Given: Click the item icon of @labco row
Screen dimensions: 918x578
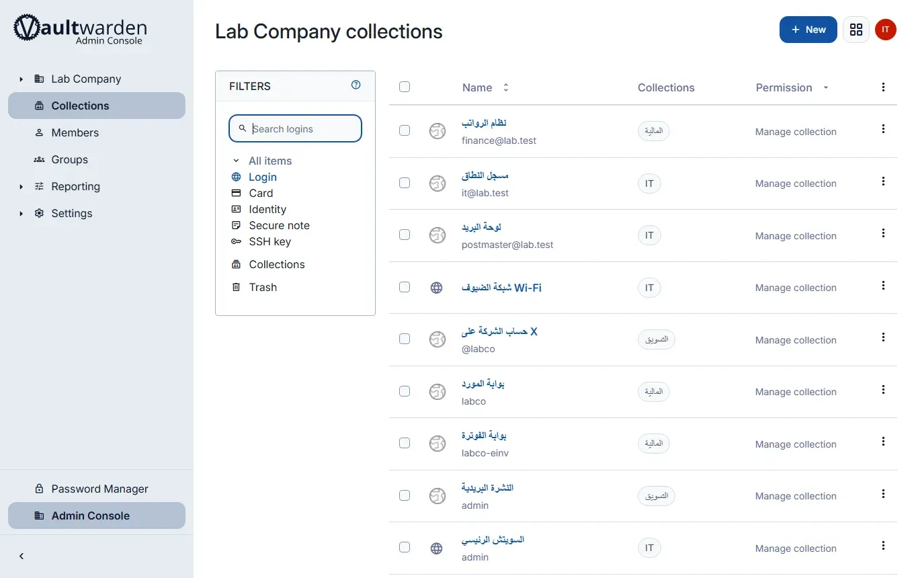Looking at the screenshot, I should coord(437,339).
